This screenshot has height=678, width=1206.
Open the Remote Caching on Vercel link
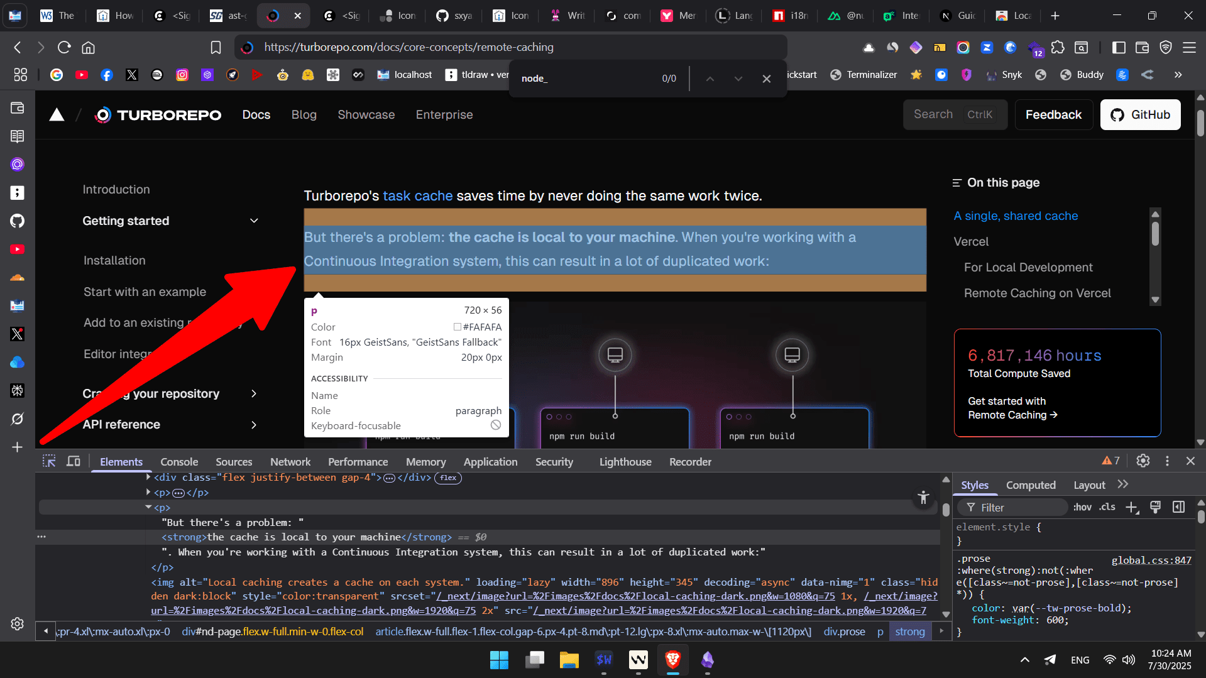tap(1037, 293)
